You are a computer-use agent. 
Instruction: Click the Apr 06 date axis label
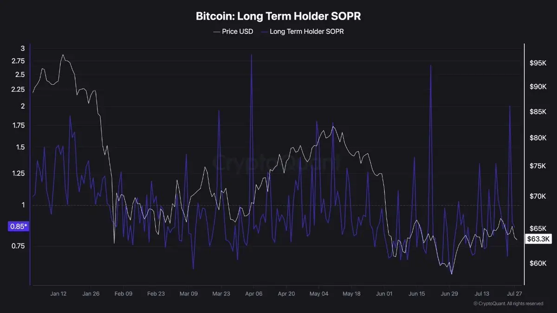pos(254,294)
